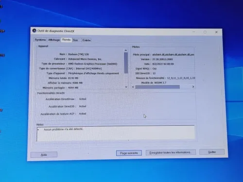Click the Aide button
The image size is (243, 182).
pyautogui.click(x=44, y=155)
